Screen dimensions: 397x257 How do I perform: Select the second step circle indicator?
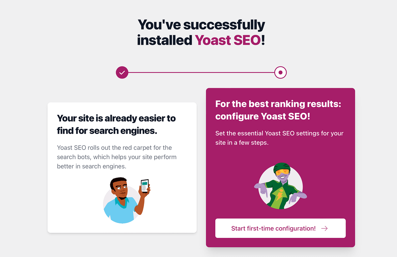point(280,72)
